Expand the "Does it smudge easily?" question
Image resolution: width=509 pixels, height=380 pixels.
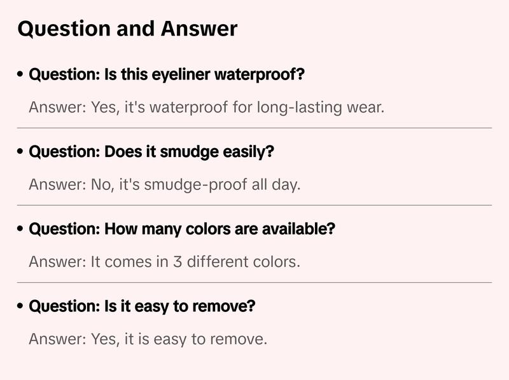(x=151, y=153)
